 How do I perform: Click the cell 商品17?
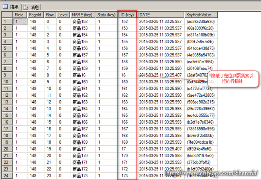82,149
